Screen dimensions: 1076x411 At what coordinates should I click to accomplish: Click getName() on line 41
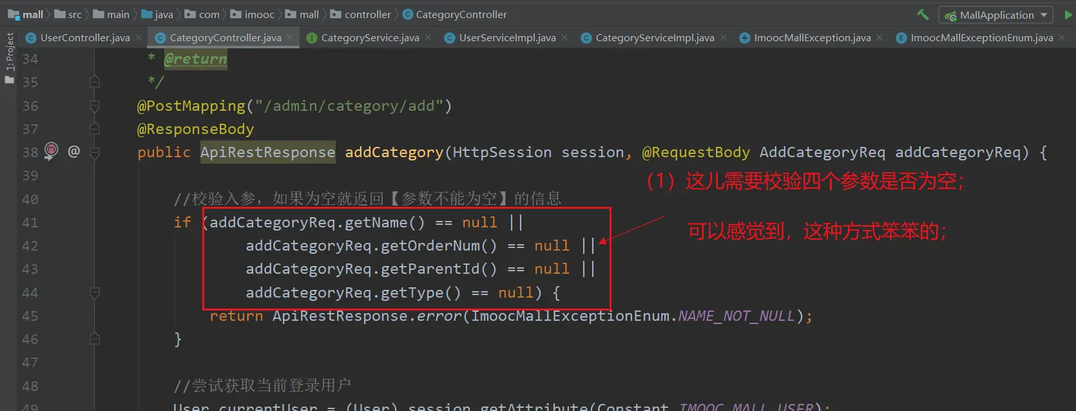[x=385, y=223]
